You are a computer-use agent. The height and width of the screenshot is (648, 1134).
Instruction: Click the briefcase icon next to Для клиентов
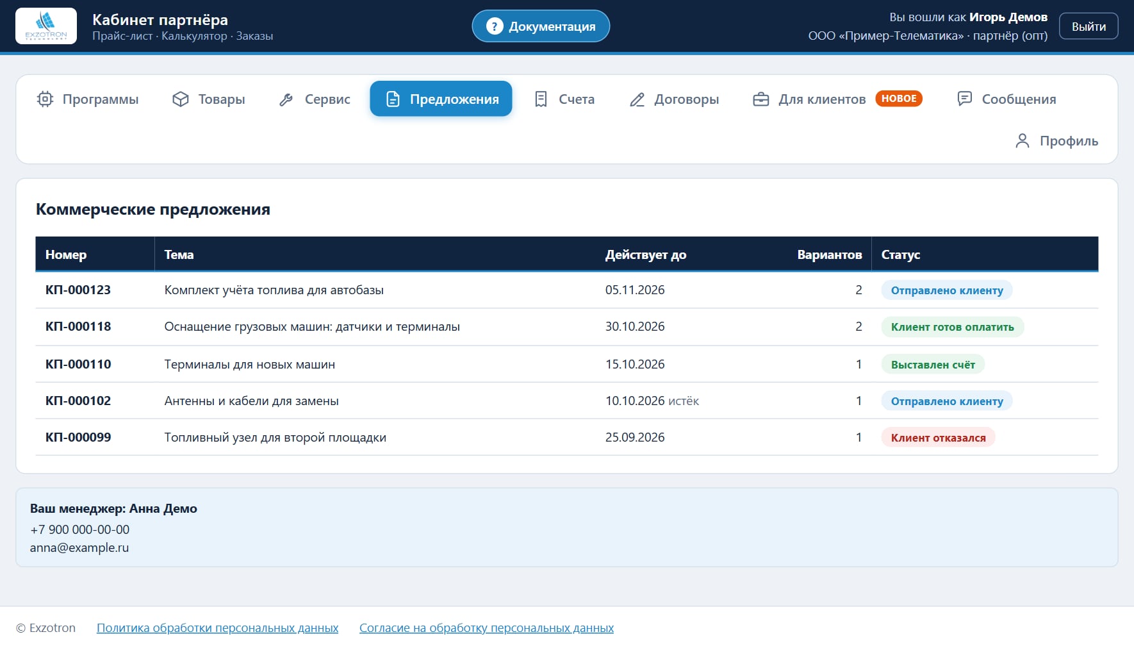(760, 99)
